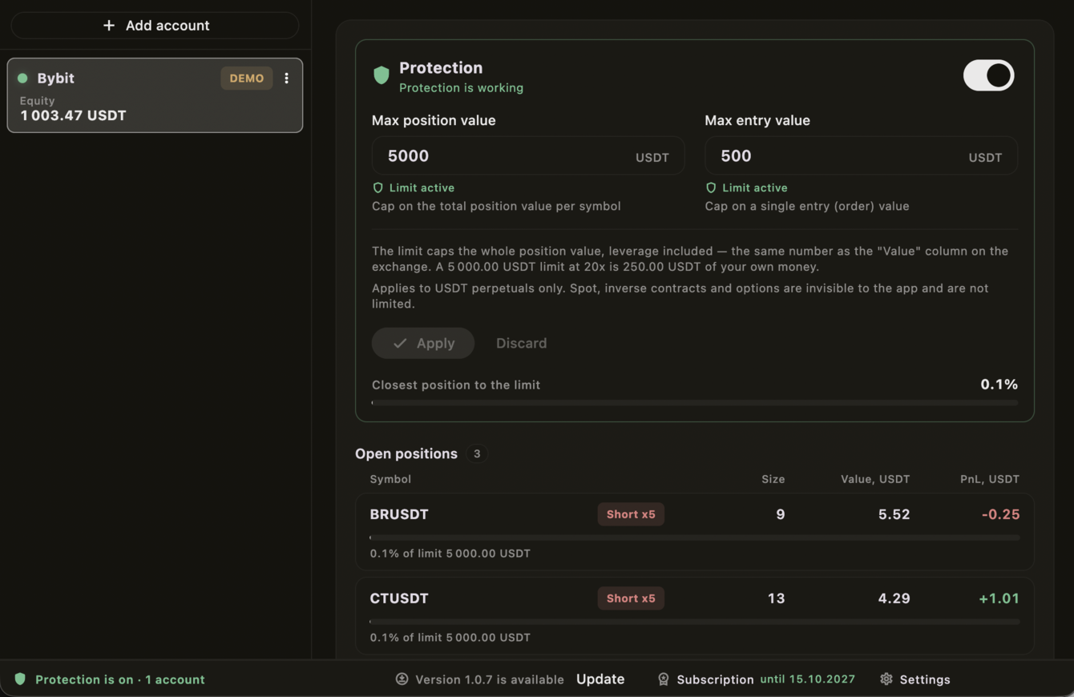
Task: Open Settings from the bottom bar
Action: [915, 679]
